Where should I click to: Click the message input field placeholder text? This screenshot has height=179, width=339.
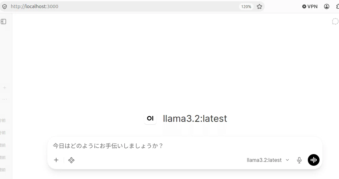108,146
